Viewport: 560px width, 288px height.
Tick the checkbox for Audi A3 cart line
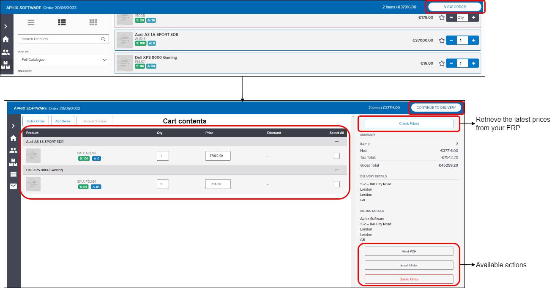tap(336, 156)
